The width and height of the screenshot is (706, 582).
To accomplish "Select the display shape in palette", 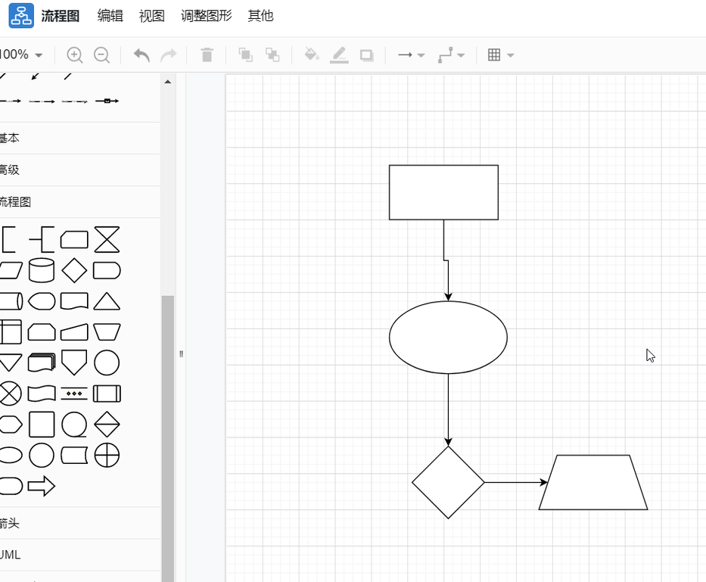I will point(42,301).
